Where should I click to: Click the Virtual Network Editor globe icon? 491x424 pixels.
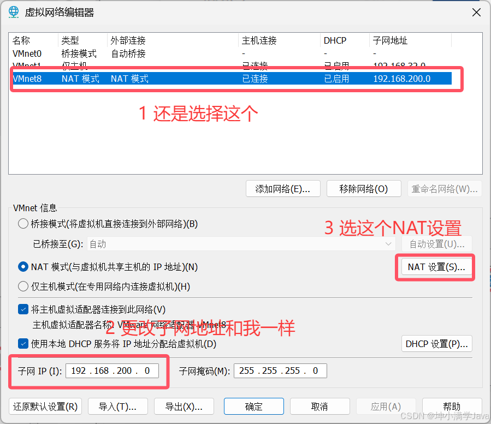[x=14, y=12]
